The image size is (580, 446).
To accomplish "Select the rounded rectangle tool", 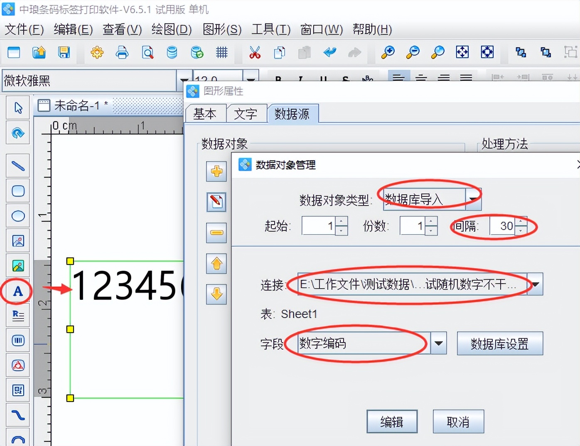I will point(18,191).
